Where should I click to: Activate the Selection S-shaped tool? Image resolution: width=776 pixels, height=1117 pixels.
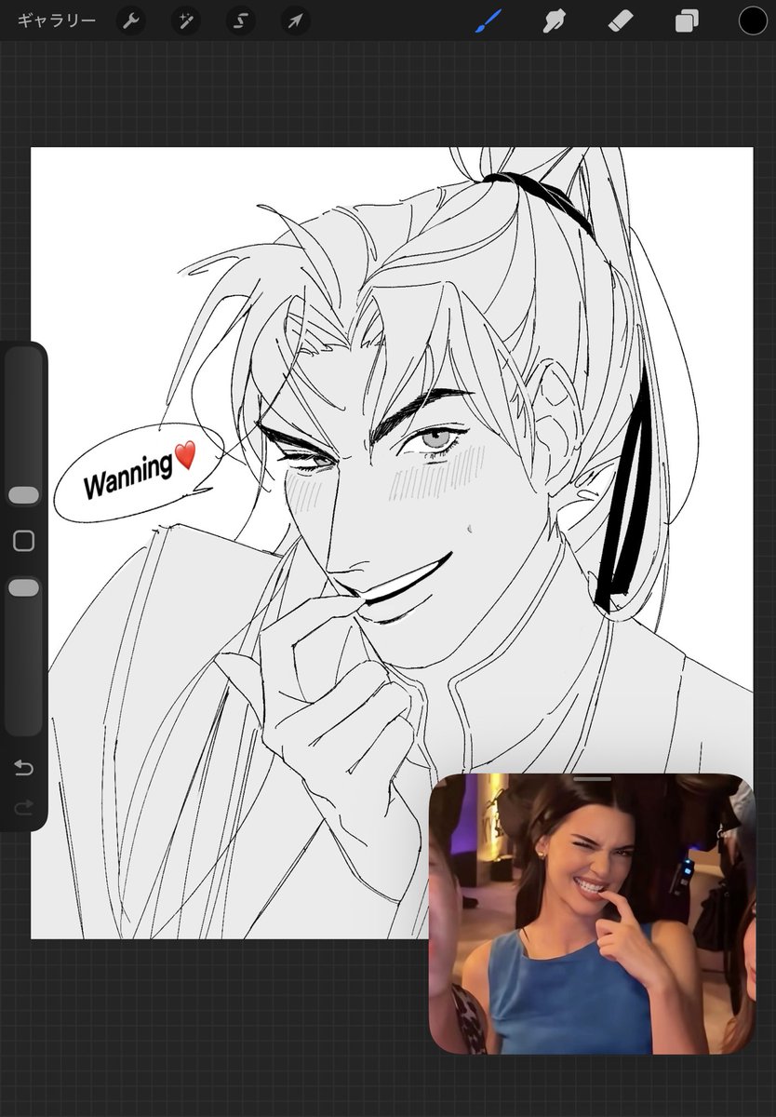(x=241, y=20)
